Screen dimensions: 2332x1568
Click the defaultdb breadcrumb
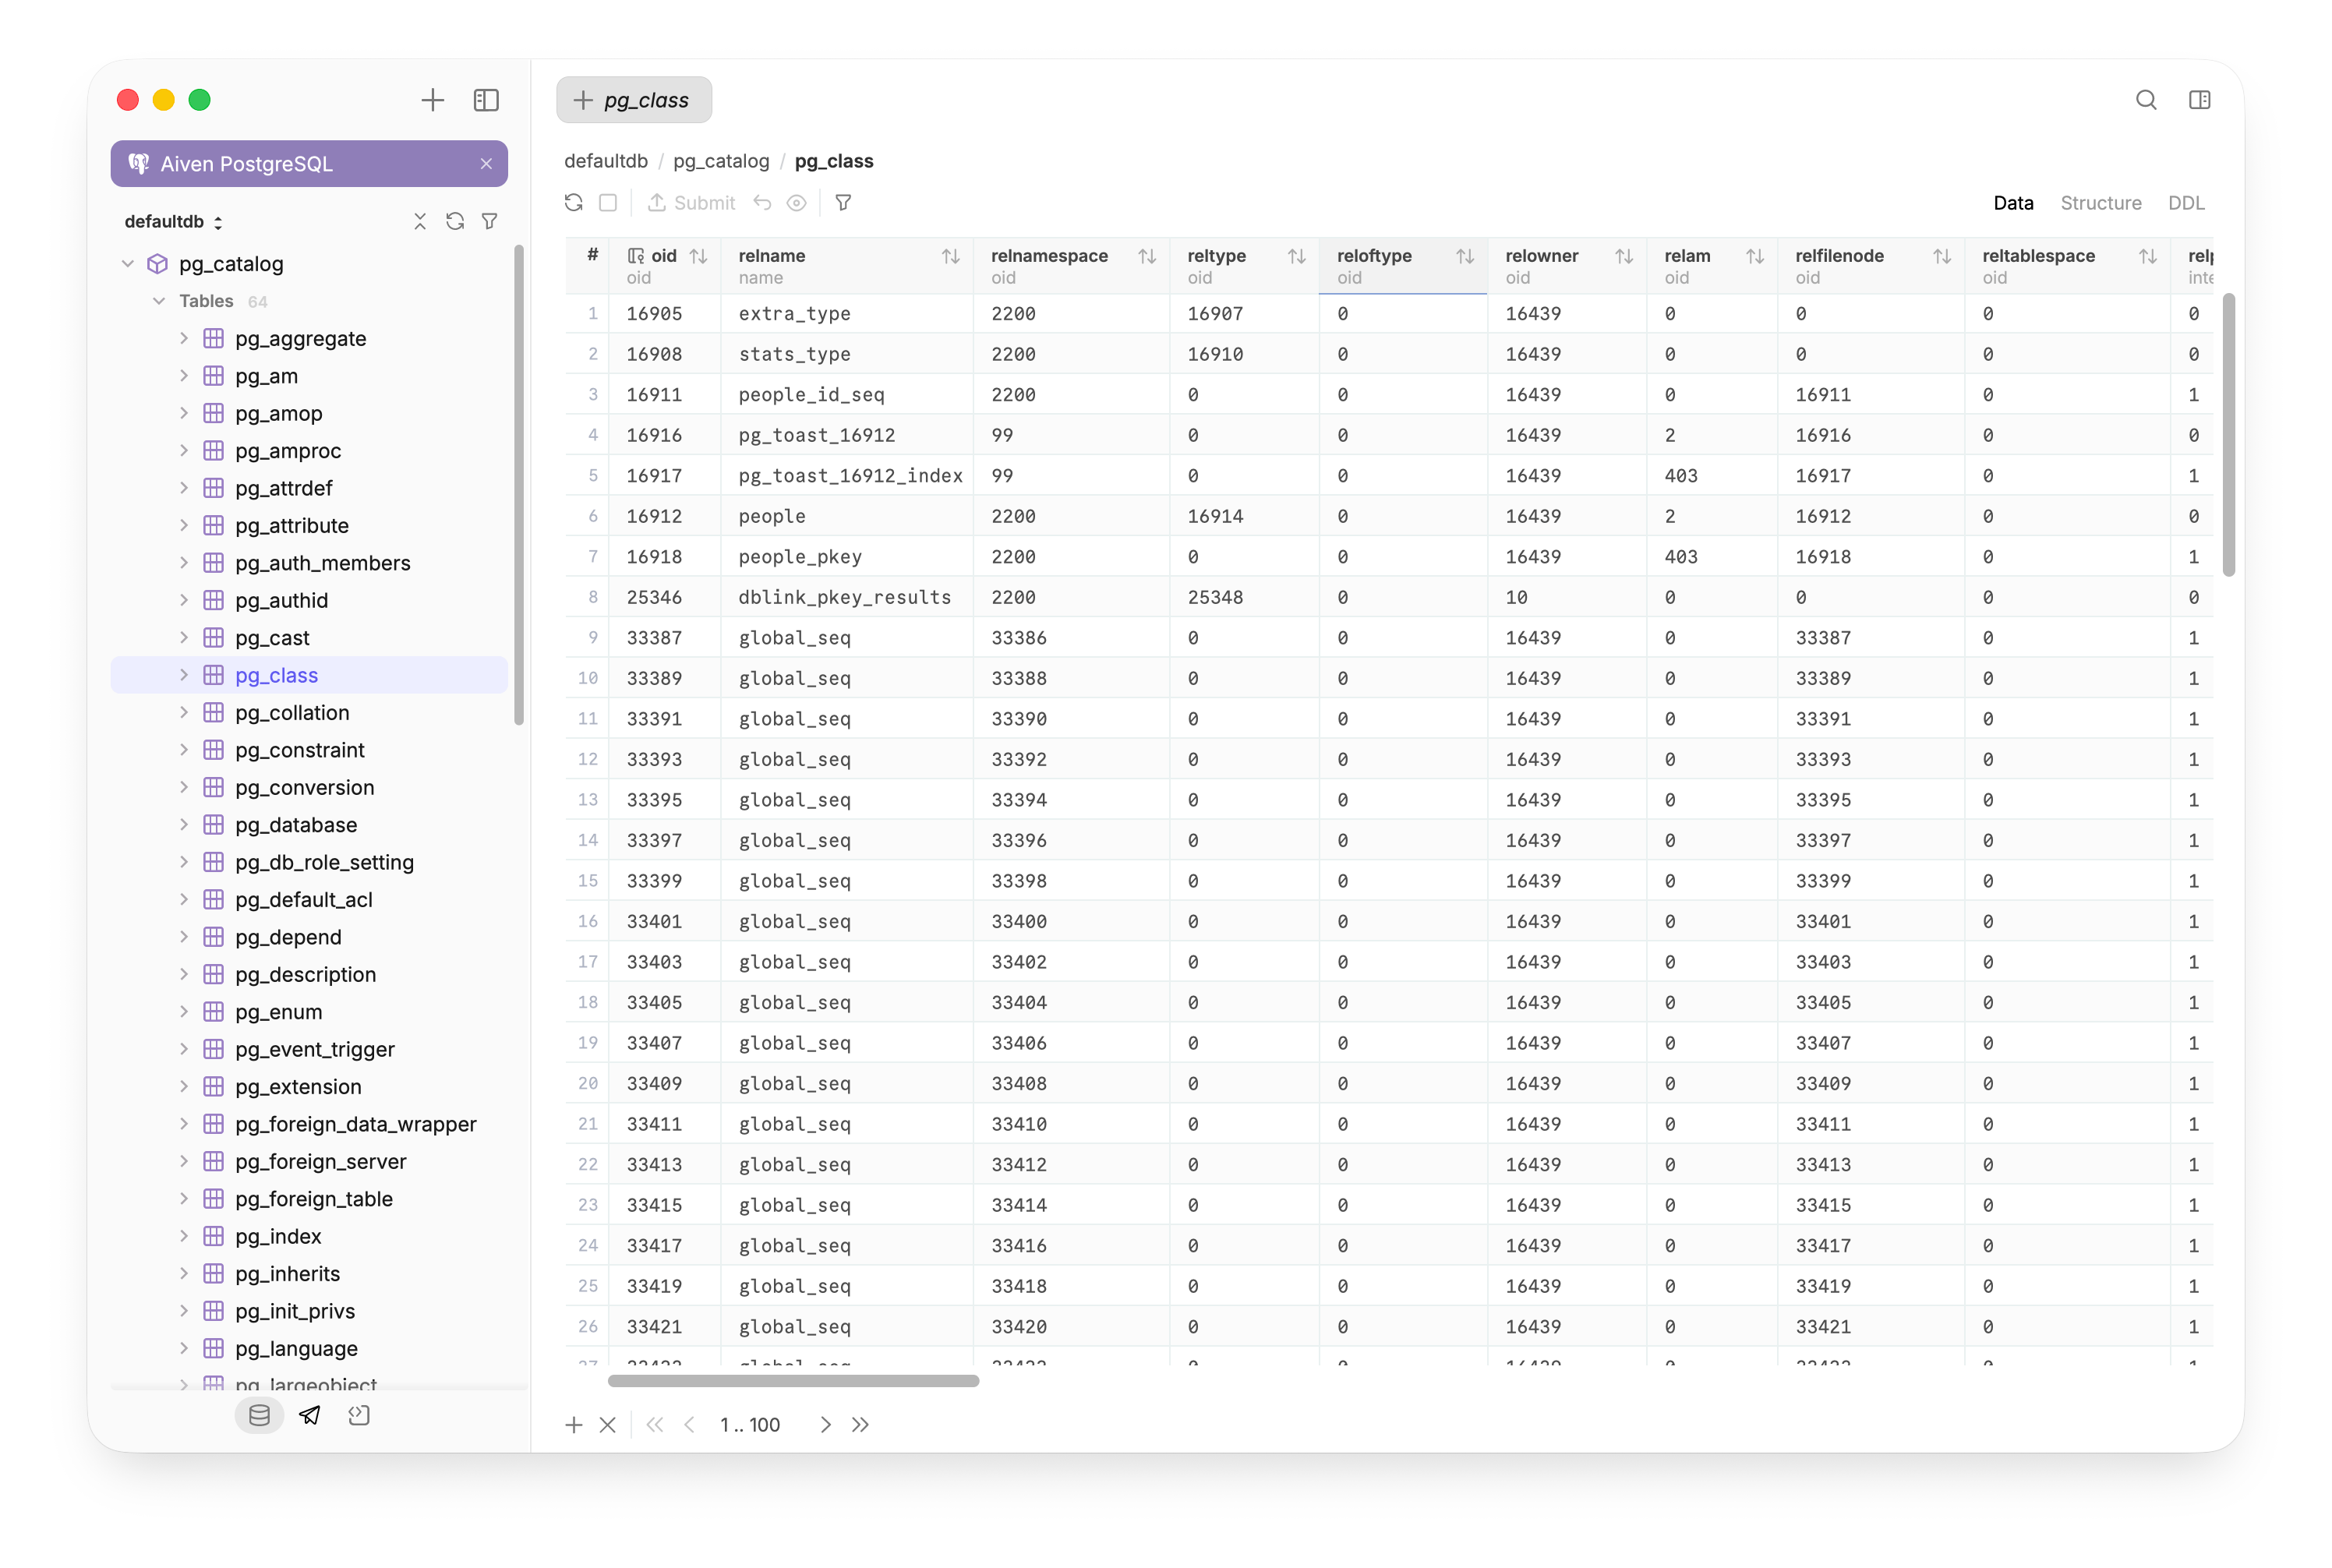point(606,161)
